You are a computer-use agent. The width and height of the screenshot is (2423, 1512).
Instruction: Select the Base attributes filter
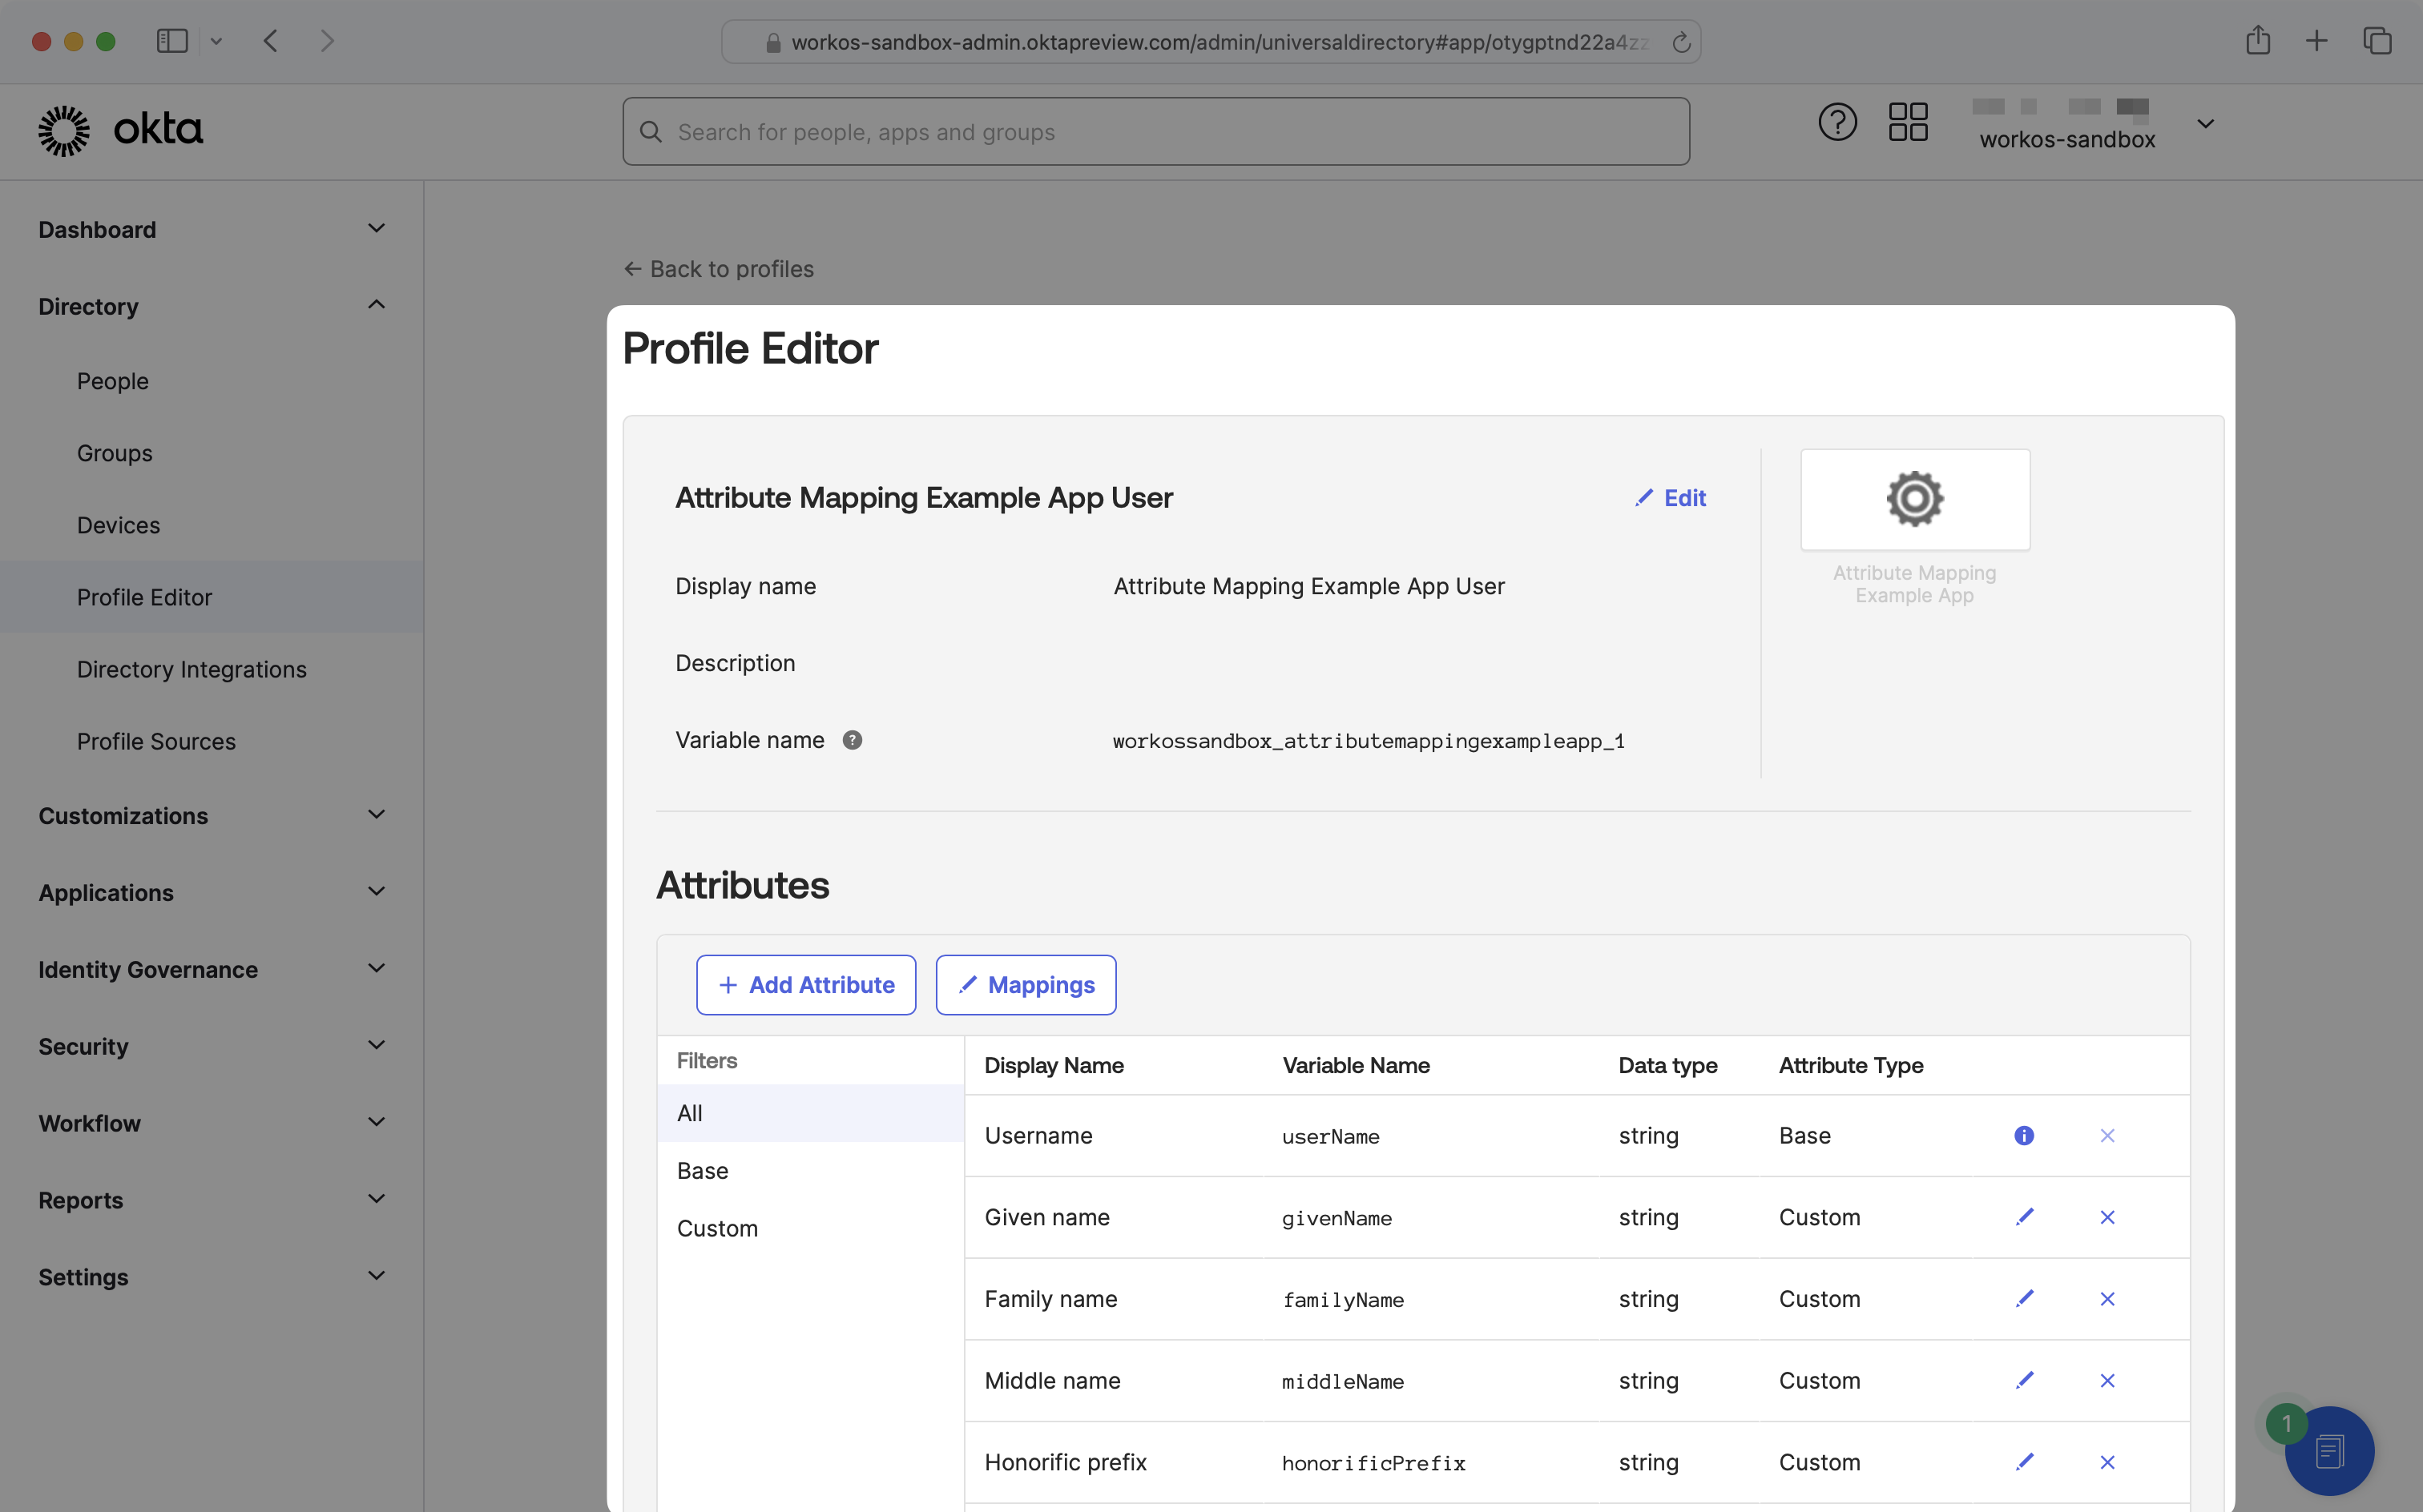point(702,1171)
